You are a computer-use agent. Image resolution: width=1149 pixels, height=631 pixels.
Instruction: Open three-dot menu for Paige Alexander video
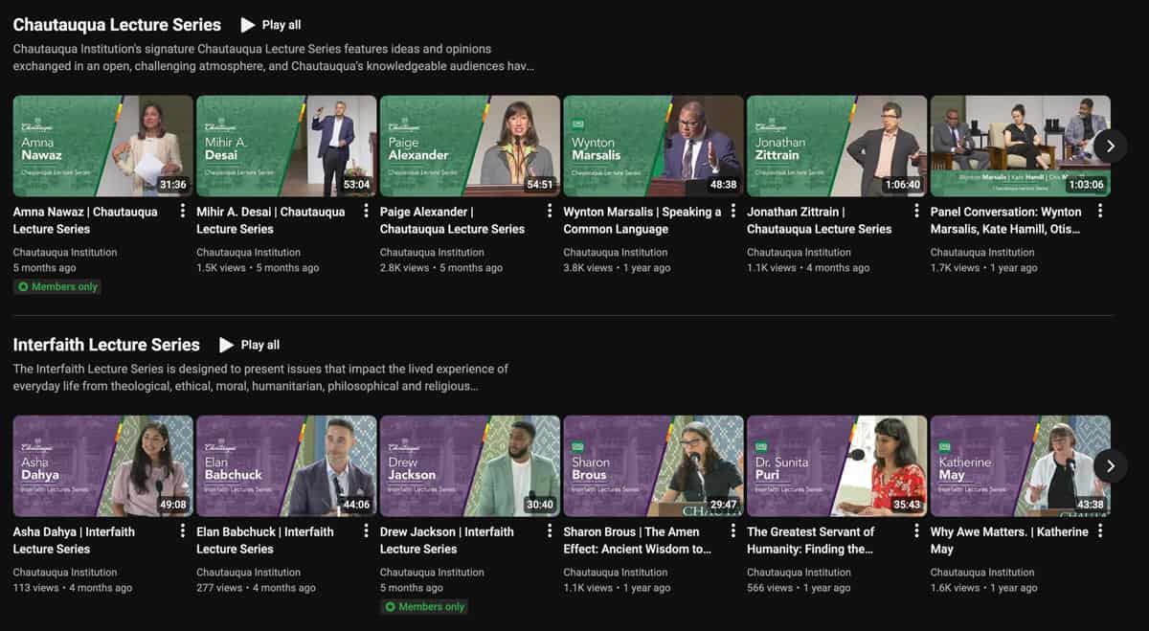550,212
